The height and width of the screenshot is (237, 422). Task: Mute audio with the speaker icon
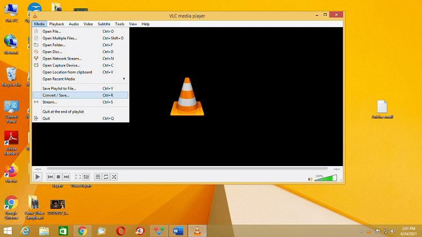(310, 179)
